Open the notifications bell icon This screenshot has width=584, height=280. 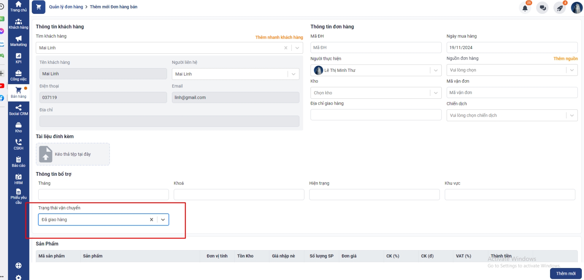click(525, 8)
